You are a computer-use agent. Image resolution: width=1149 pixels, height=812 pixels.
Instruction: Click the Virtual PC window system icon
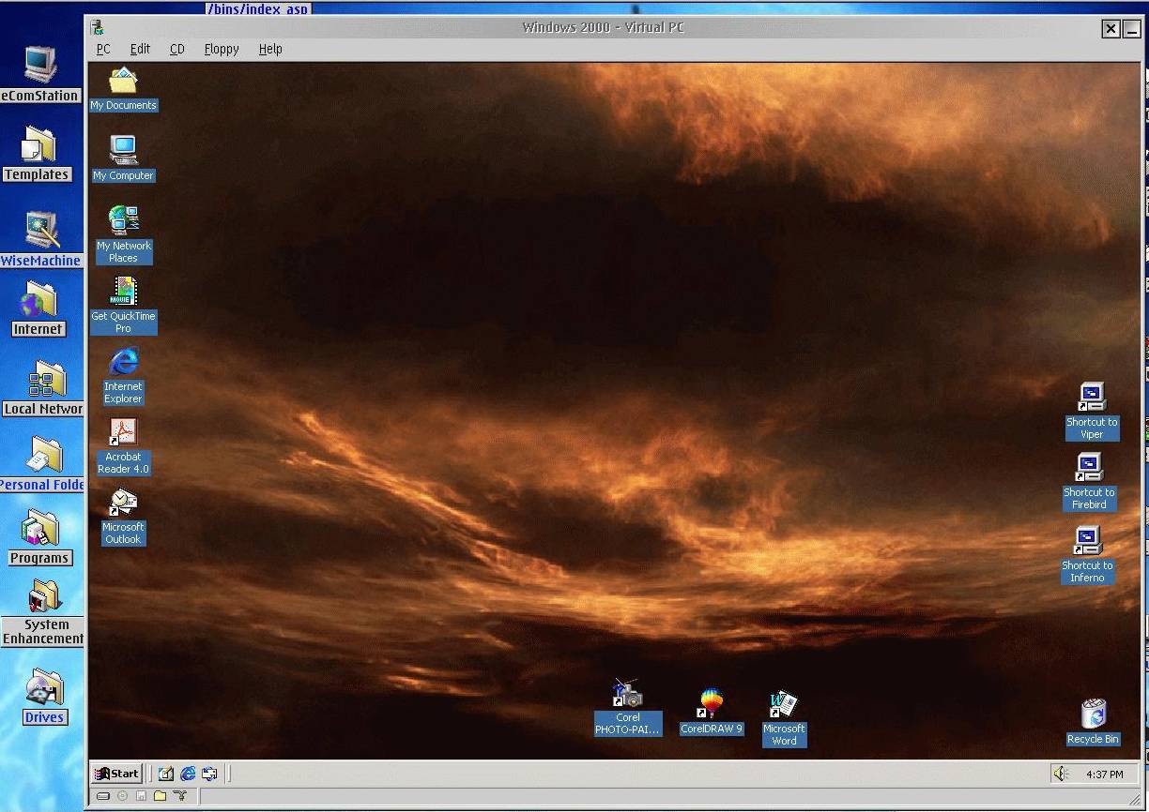pos(97,27)
